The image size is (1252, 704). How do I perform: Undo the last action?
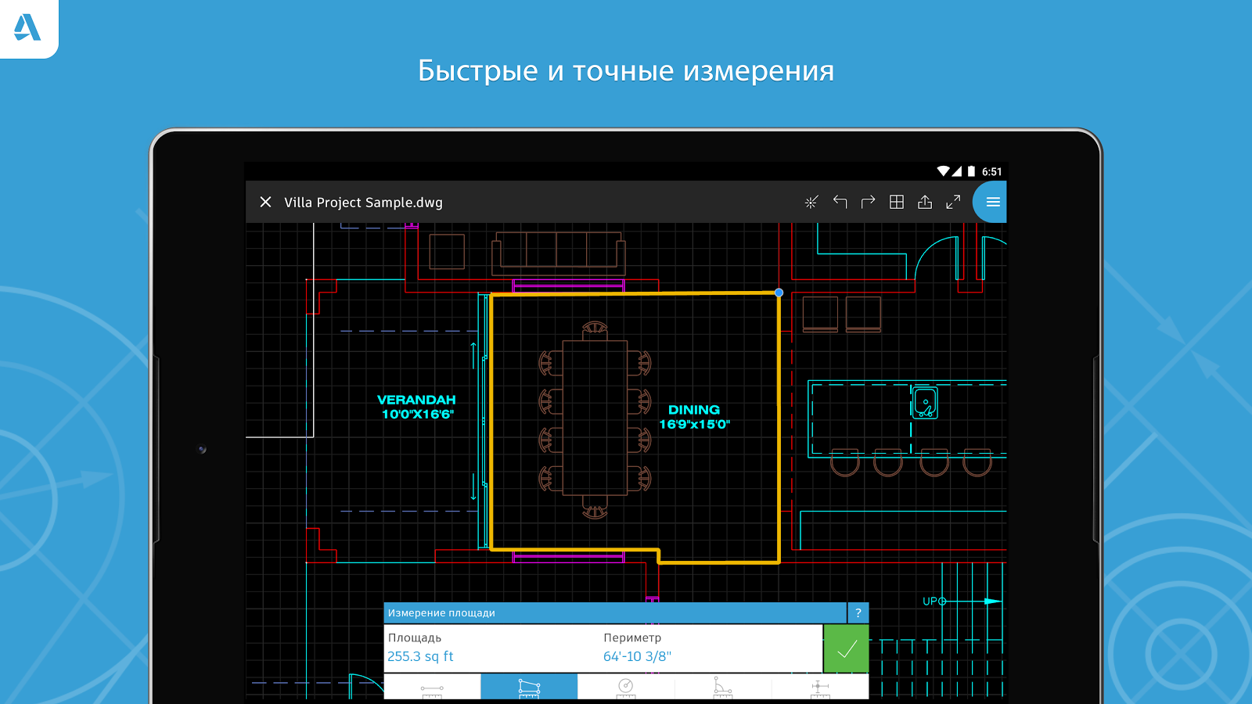[x=840, y=202]
